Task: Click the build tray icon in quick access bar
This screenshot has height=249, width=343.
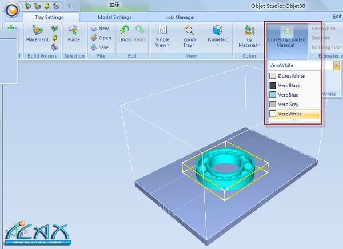Action: pyautogui.click(x=56, y=6)
